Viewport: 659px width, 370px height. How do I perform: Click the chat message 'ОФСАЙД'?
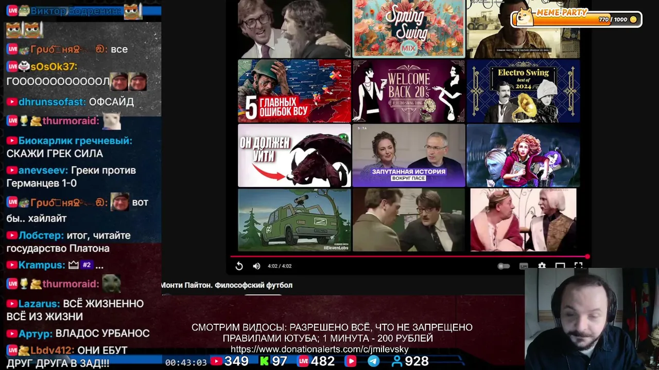(x=111, y=102)
